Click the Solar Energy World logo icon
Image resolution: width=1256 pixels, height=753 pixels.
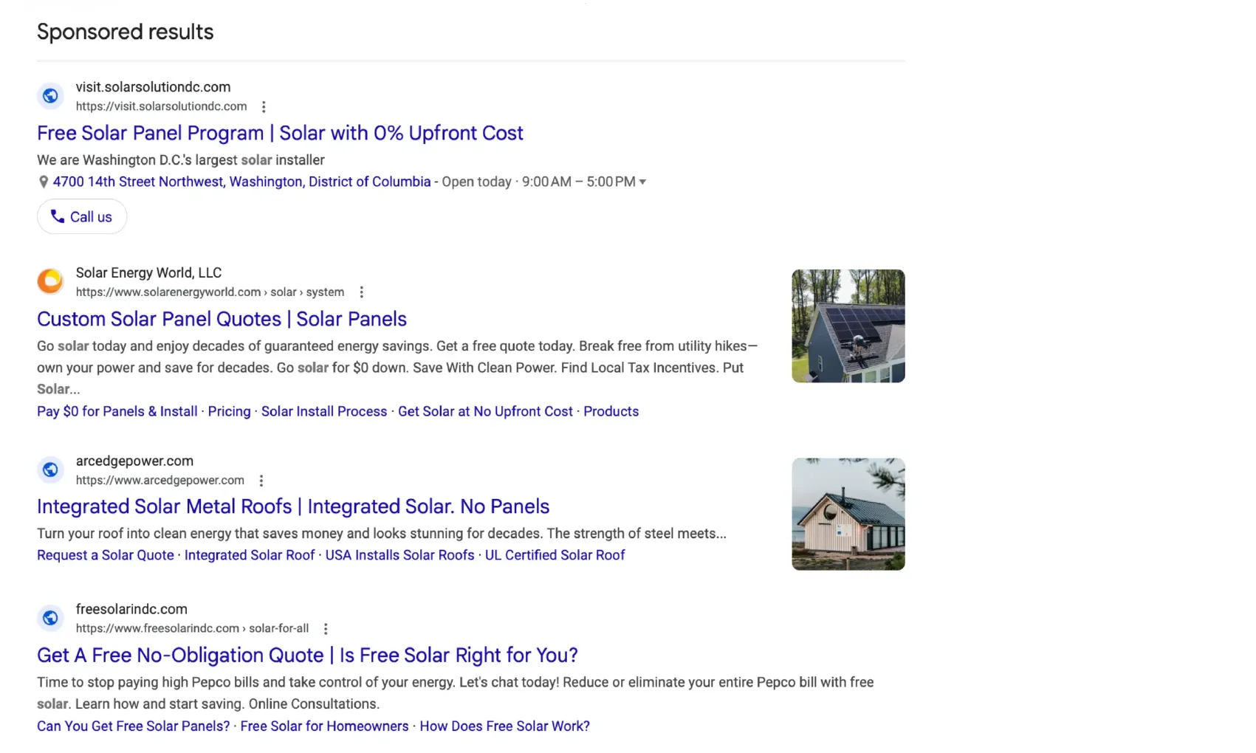[49, 281]
